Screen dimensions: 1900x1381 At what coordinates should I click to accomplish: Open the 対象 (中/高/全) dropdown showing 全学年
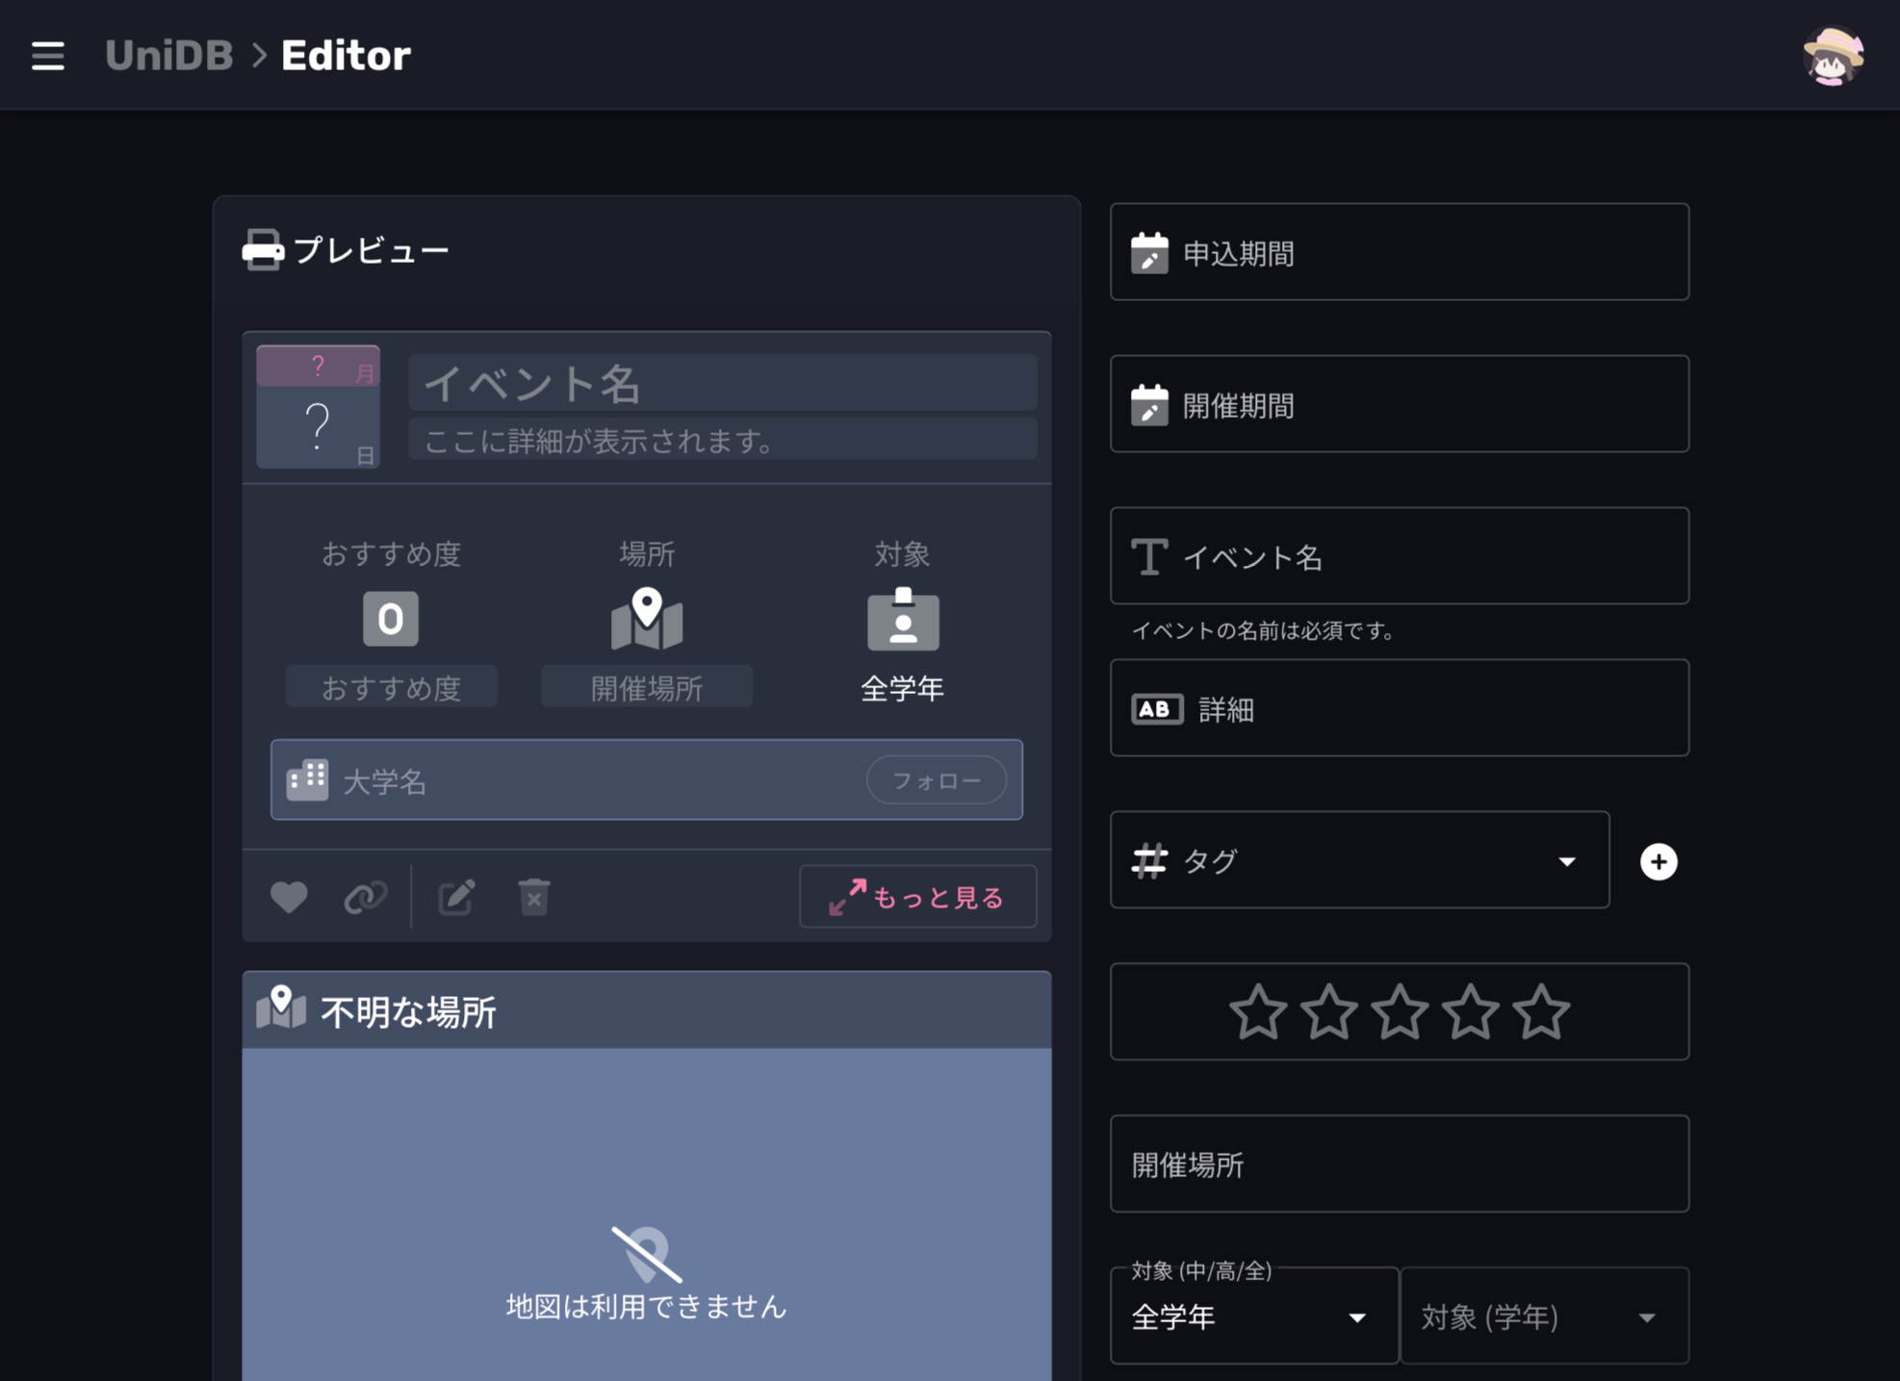coord(1254,1316)
